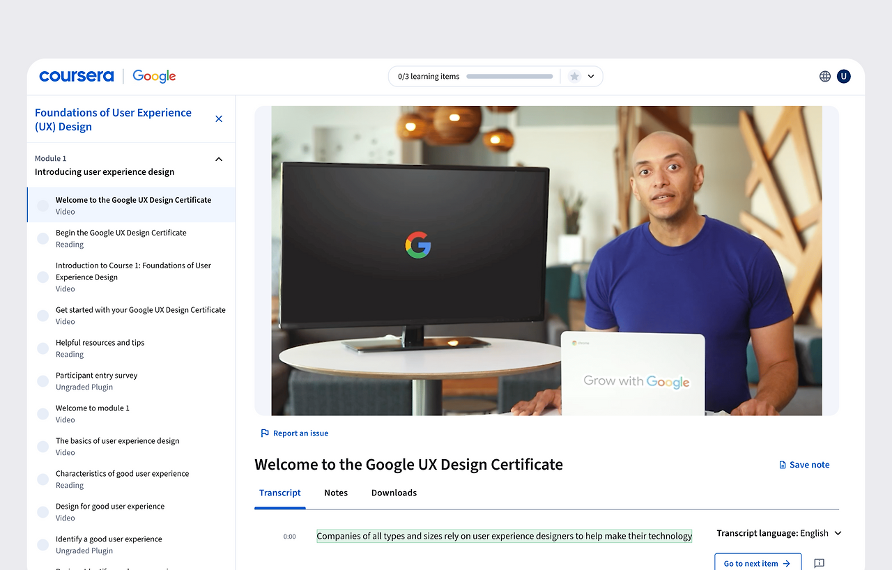Switch to the Transcript tab

pyautogui.click(x=280, y=493)
